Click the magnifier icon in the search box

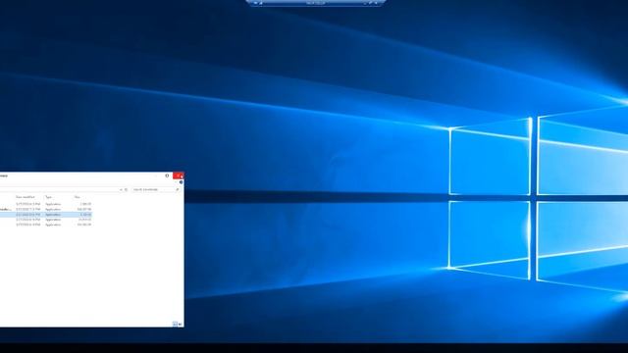(177, 189)
